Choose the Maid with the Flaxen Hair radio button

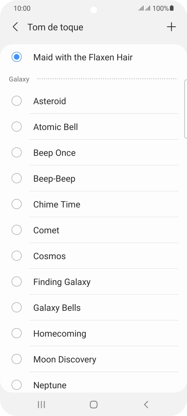[x=16, y=57]
